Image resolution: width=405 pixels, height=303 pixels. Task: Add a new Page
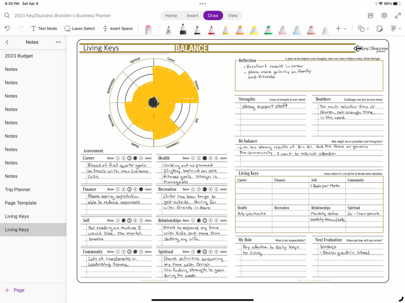pos(15,290)
